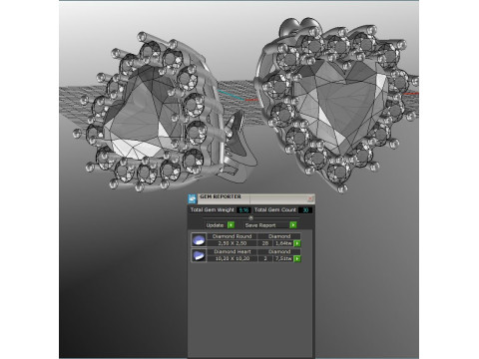Click the 7.51tw weight cell

[283, 258]
